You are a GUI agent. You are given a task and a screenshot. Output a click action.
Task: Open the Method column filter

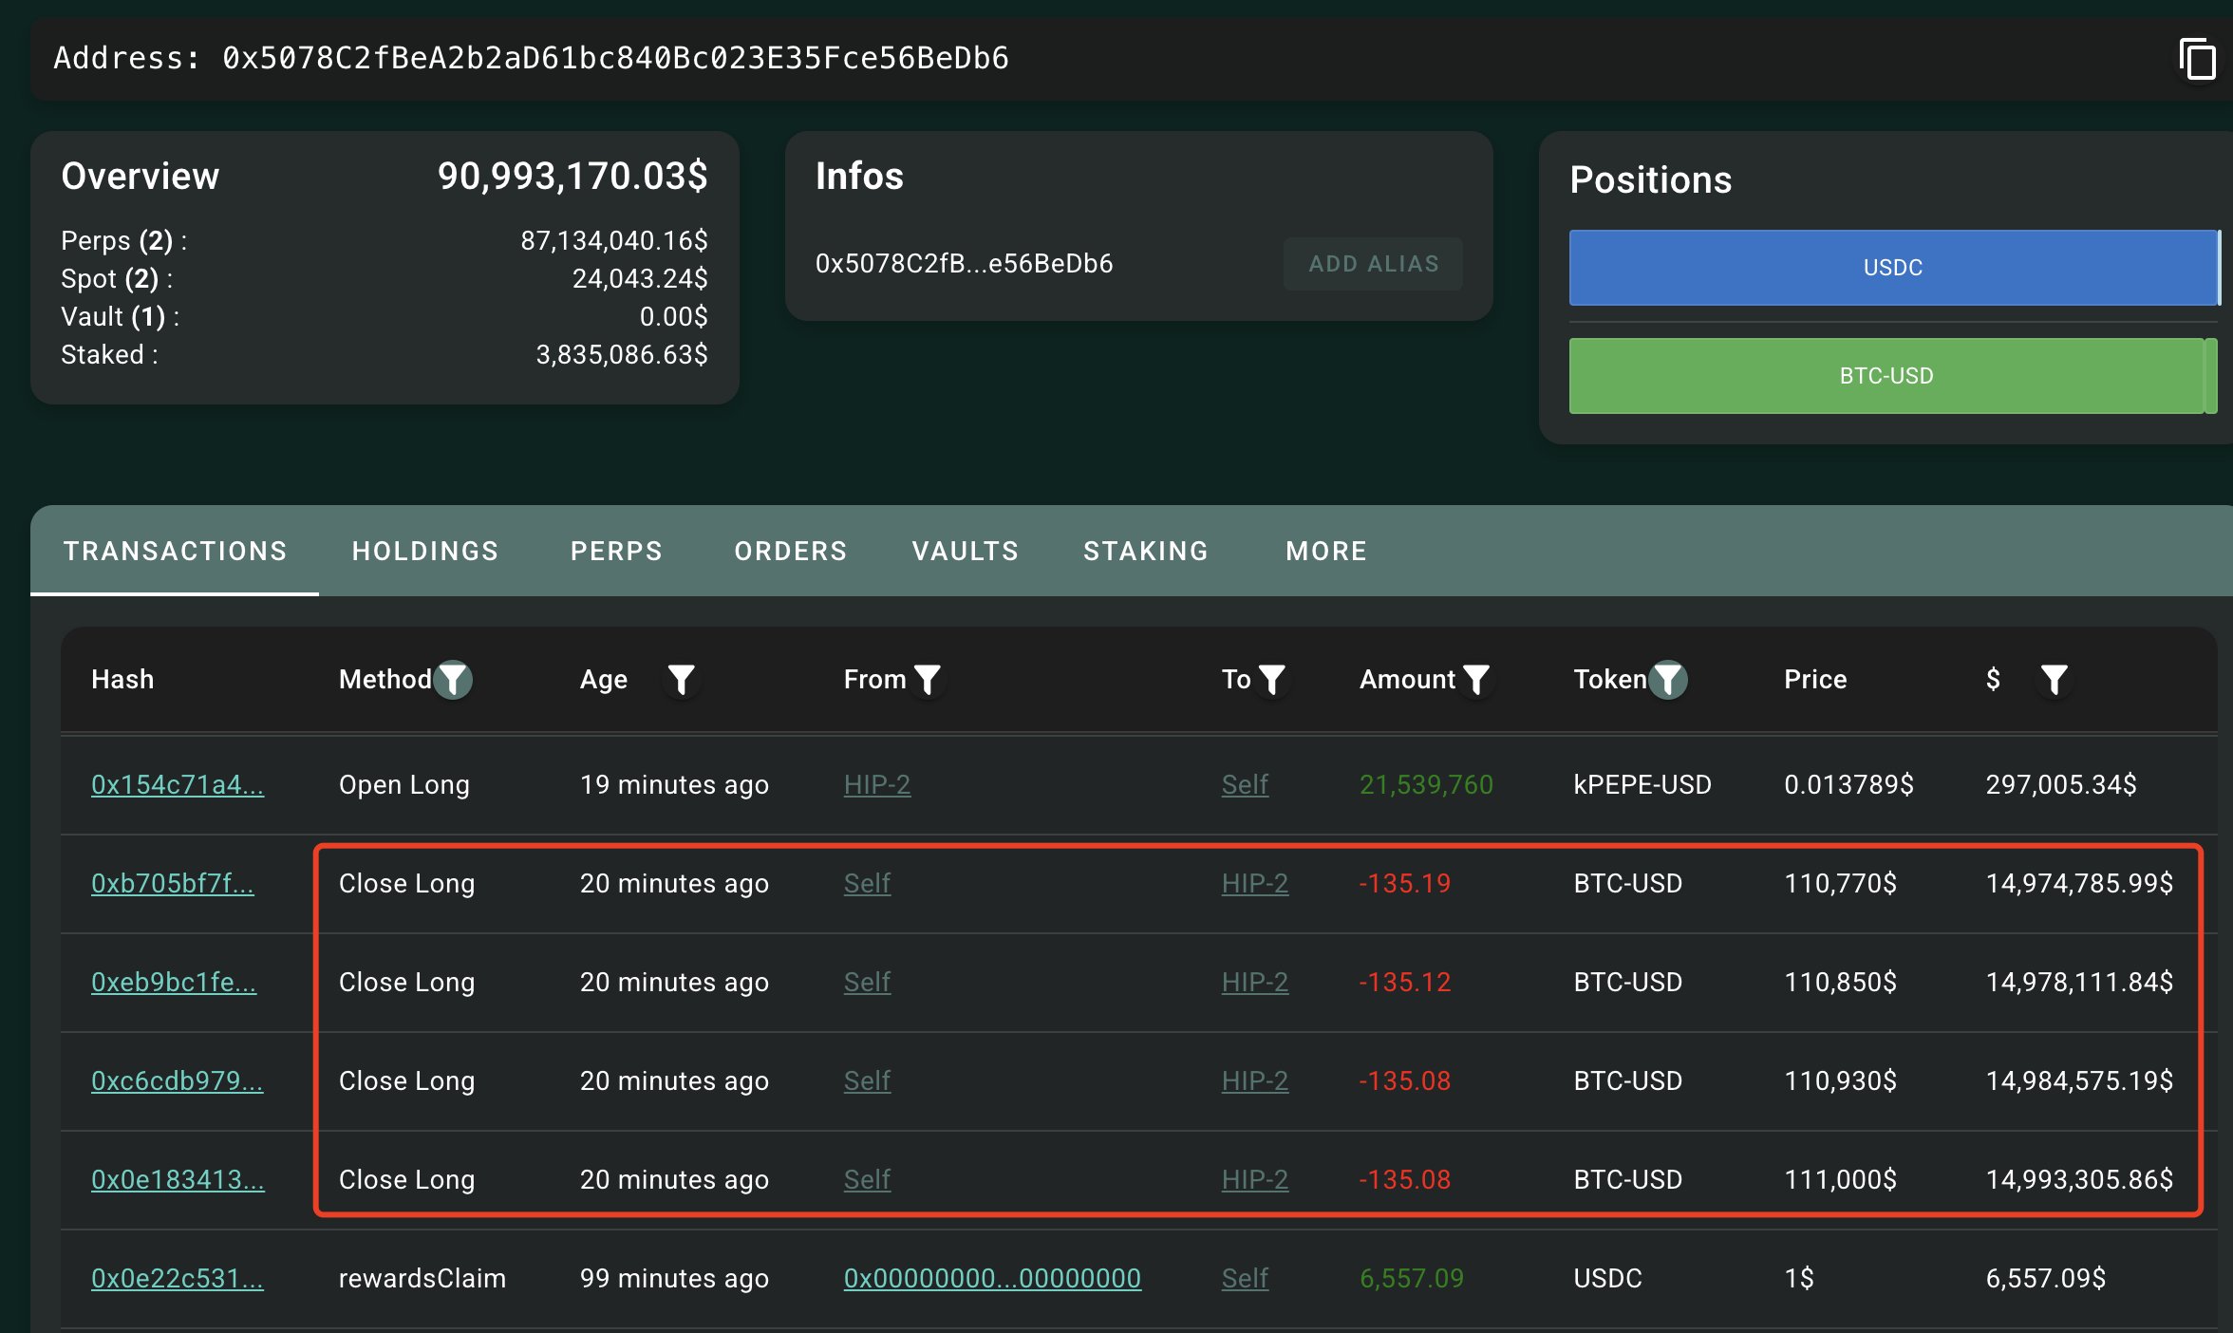[x=454, y=680]
